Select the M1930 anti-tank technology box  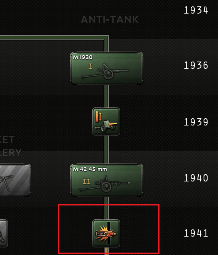click(107, 68)
